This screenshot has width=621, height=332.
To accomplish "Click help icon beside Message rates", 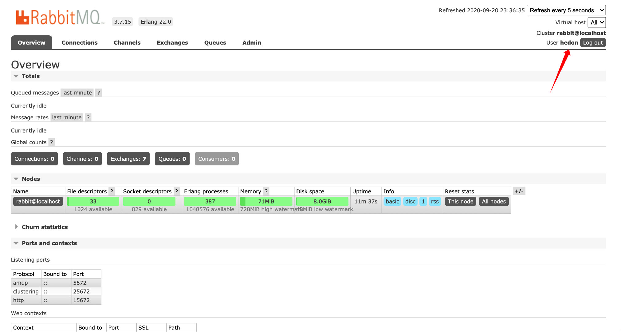I will click(88, 117).
